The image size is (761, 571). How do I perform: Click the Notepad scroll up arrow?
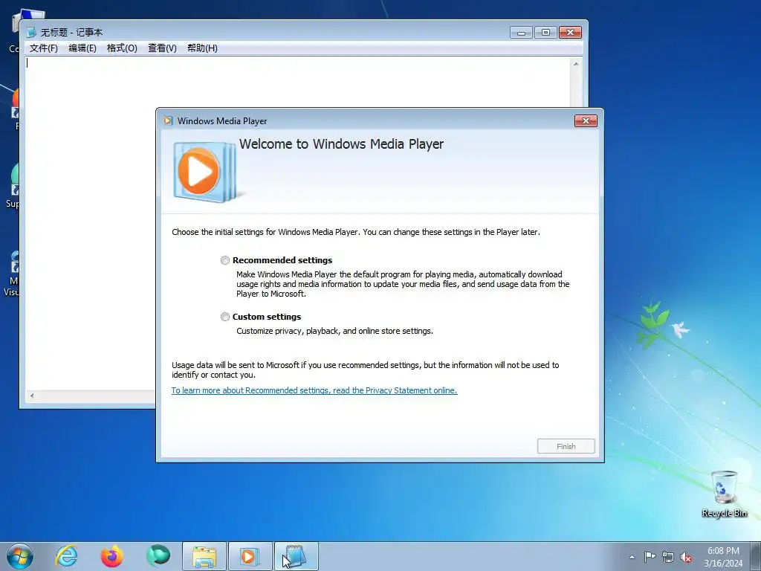tap(576, 64)
